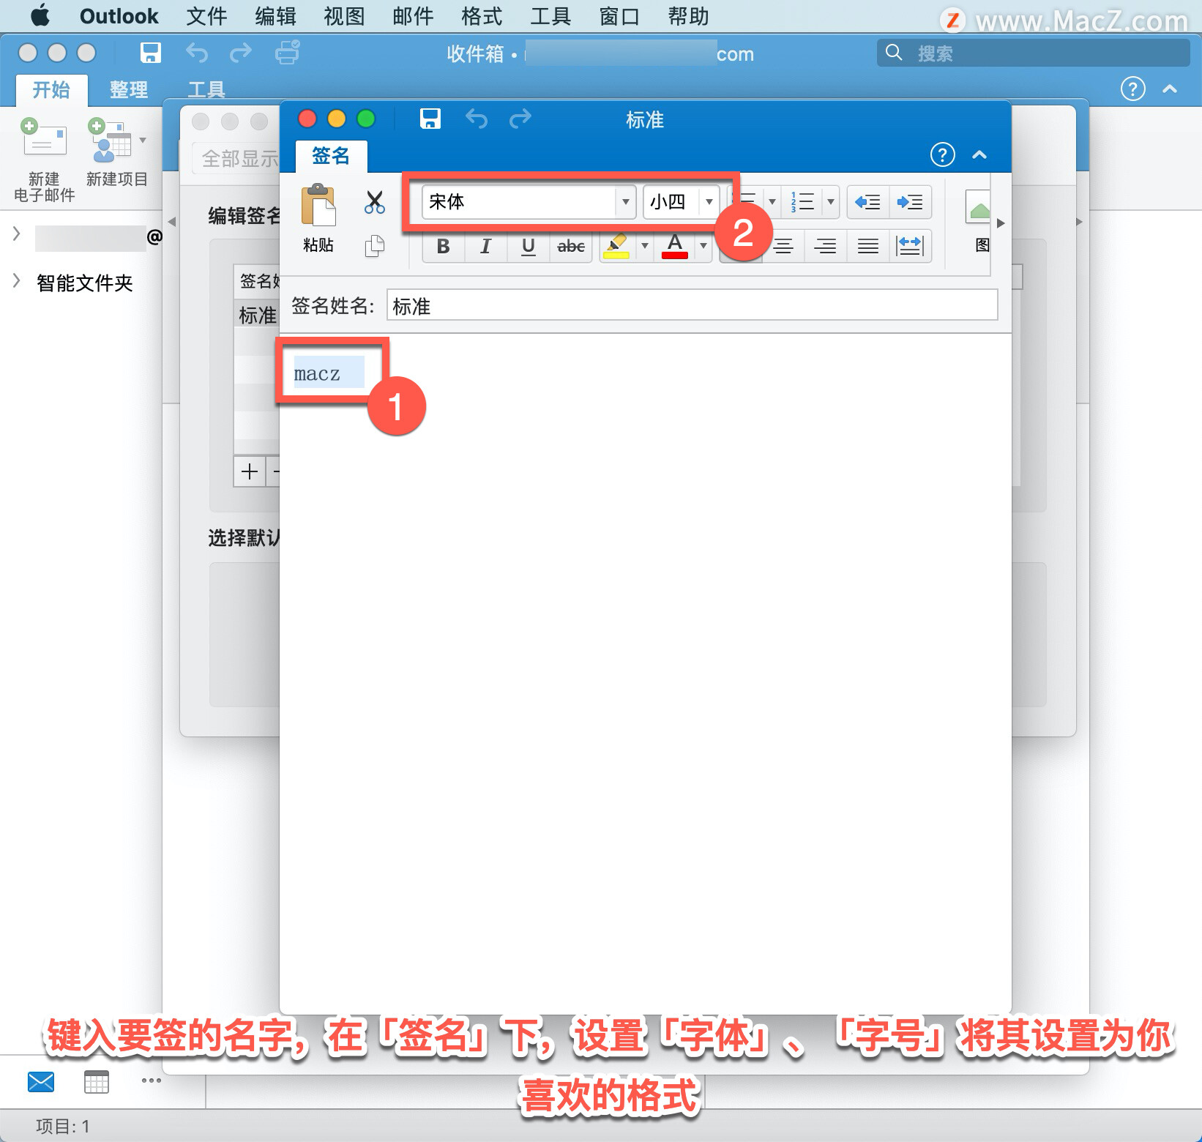Add a signature with plus button
1202x1142 pixels.
click(250, 471)
